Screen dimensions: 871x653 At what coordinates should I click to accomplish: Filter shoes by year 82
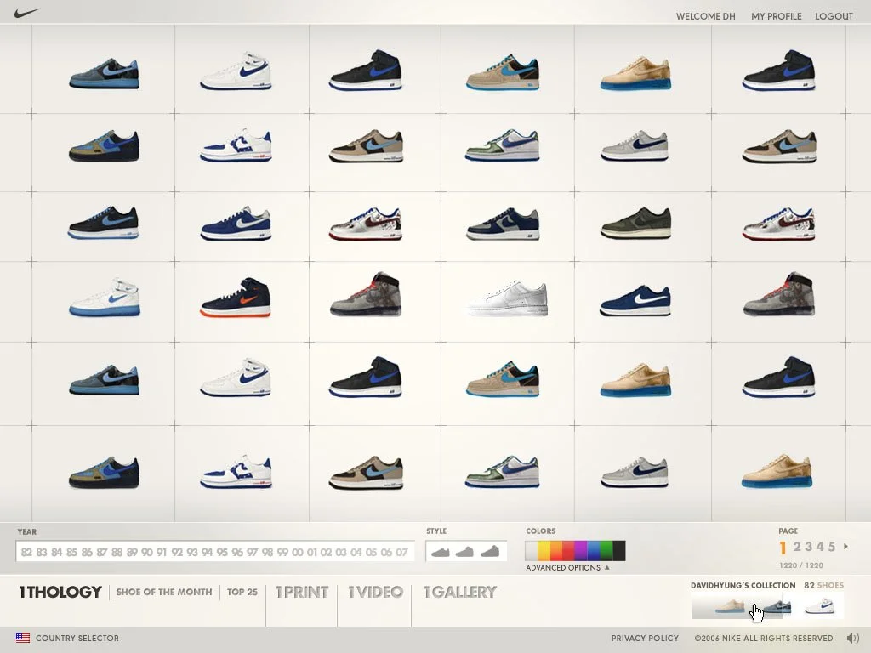26,553
